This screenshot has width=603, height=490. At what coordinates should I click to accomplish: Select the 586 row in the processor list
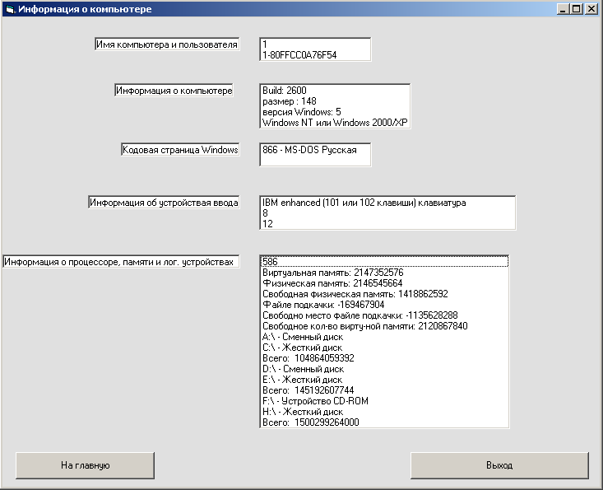pyautogui.click(x=384, y=262)
